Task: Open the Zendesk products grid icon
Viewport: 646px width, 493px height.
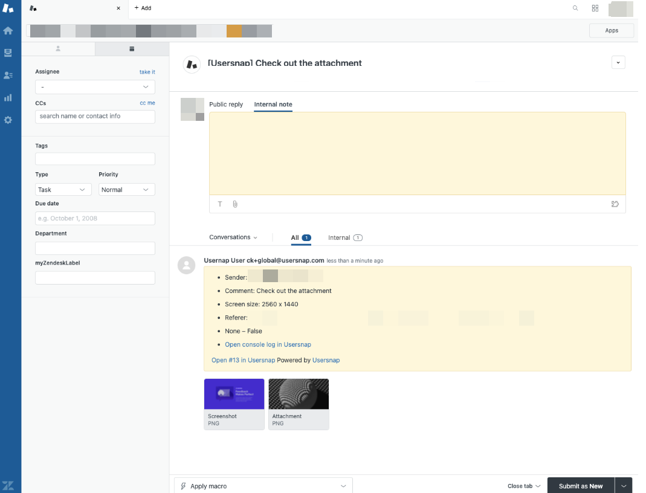Action: (x=595, y=8)
